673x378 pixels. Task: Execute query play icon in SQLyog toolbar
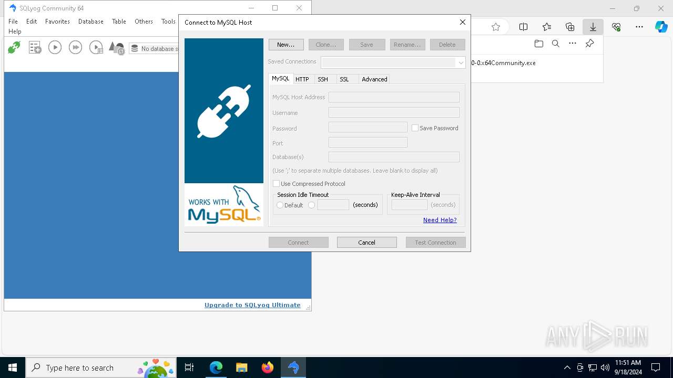click(55, 47)
